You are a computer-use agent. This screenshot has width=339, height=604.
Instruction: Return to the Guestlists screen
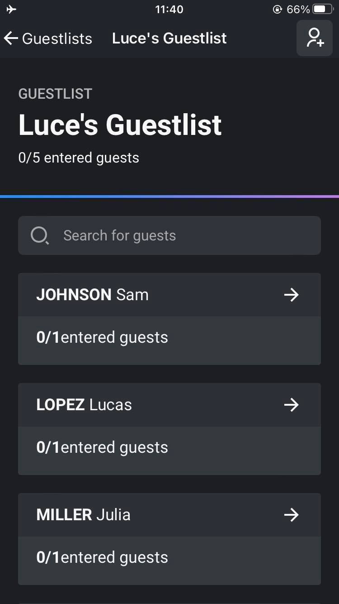[x=48, y=38]
